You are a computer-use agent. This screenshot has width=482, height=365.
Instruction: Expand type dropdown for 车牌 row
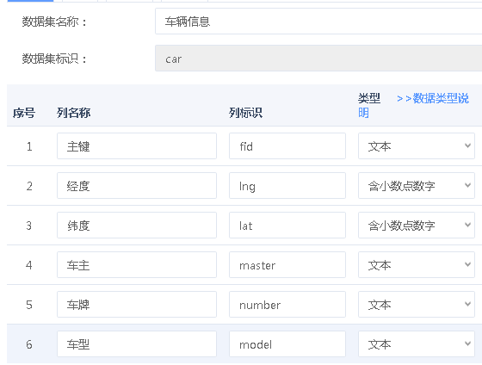pyautogui.click(x=417, y=305)
